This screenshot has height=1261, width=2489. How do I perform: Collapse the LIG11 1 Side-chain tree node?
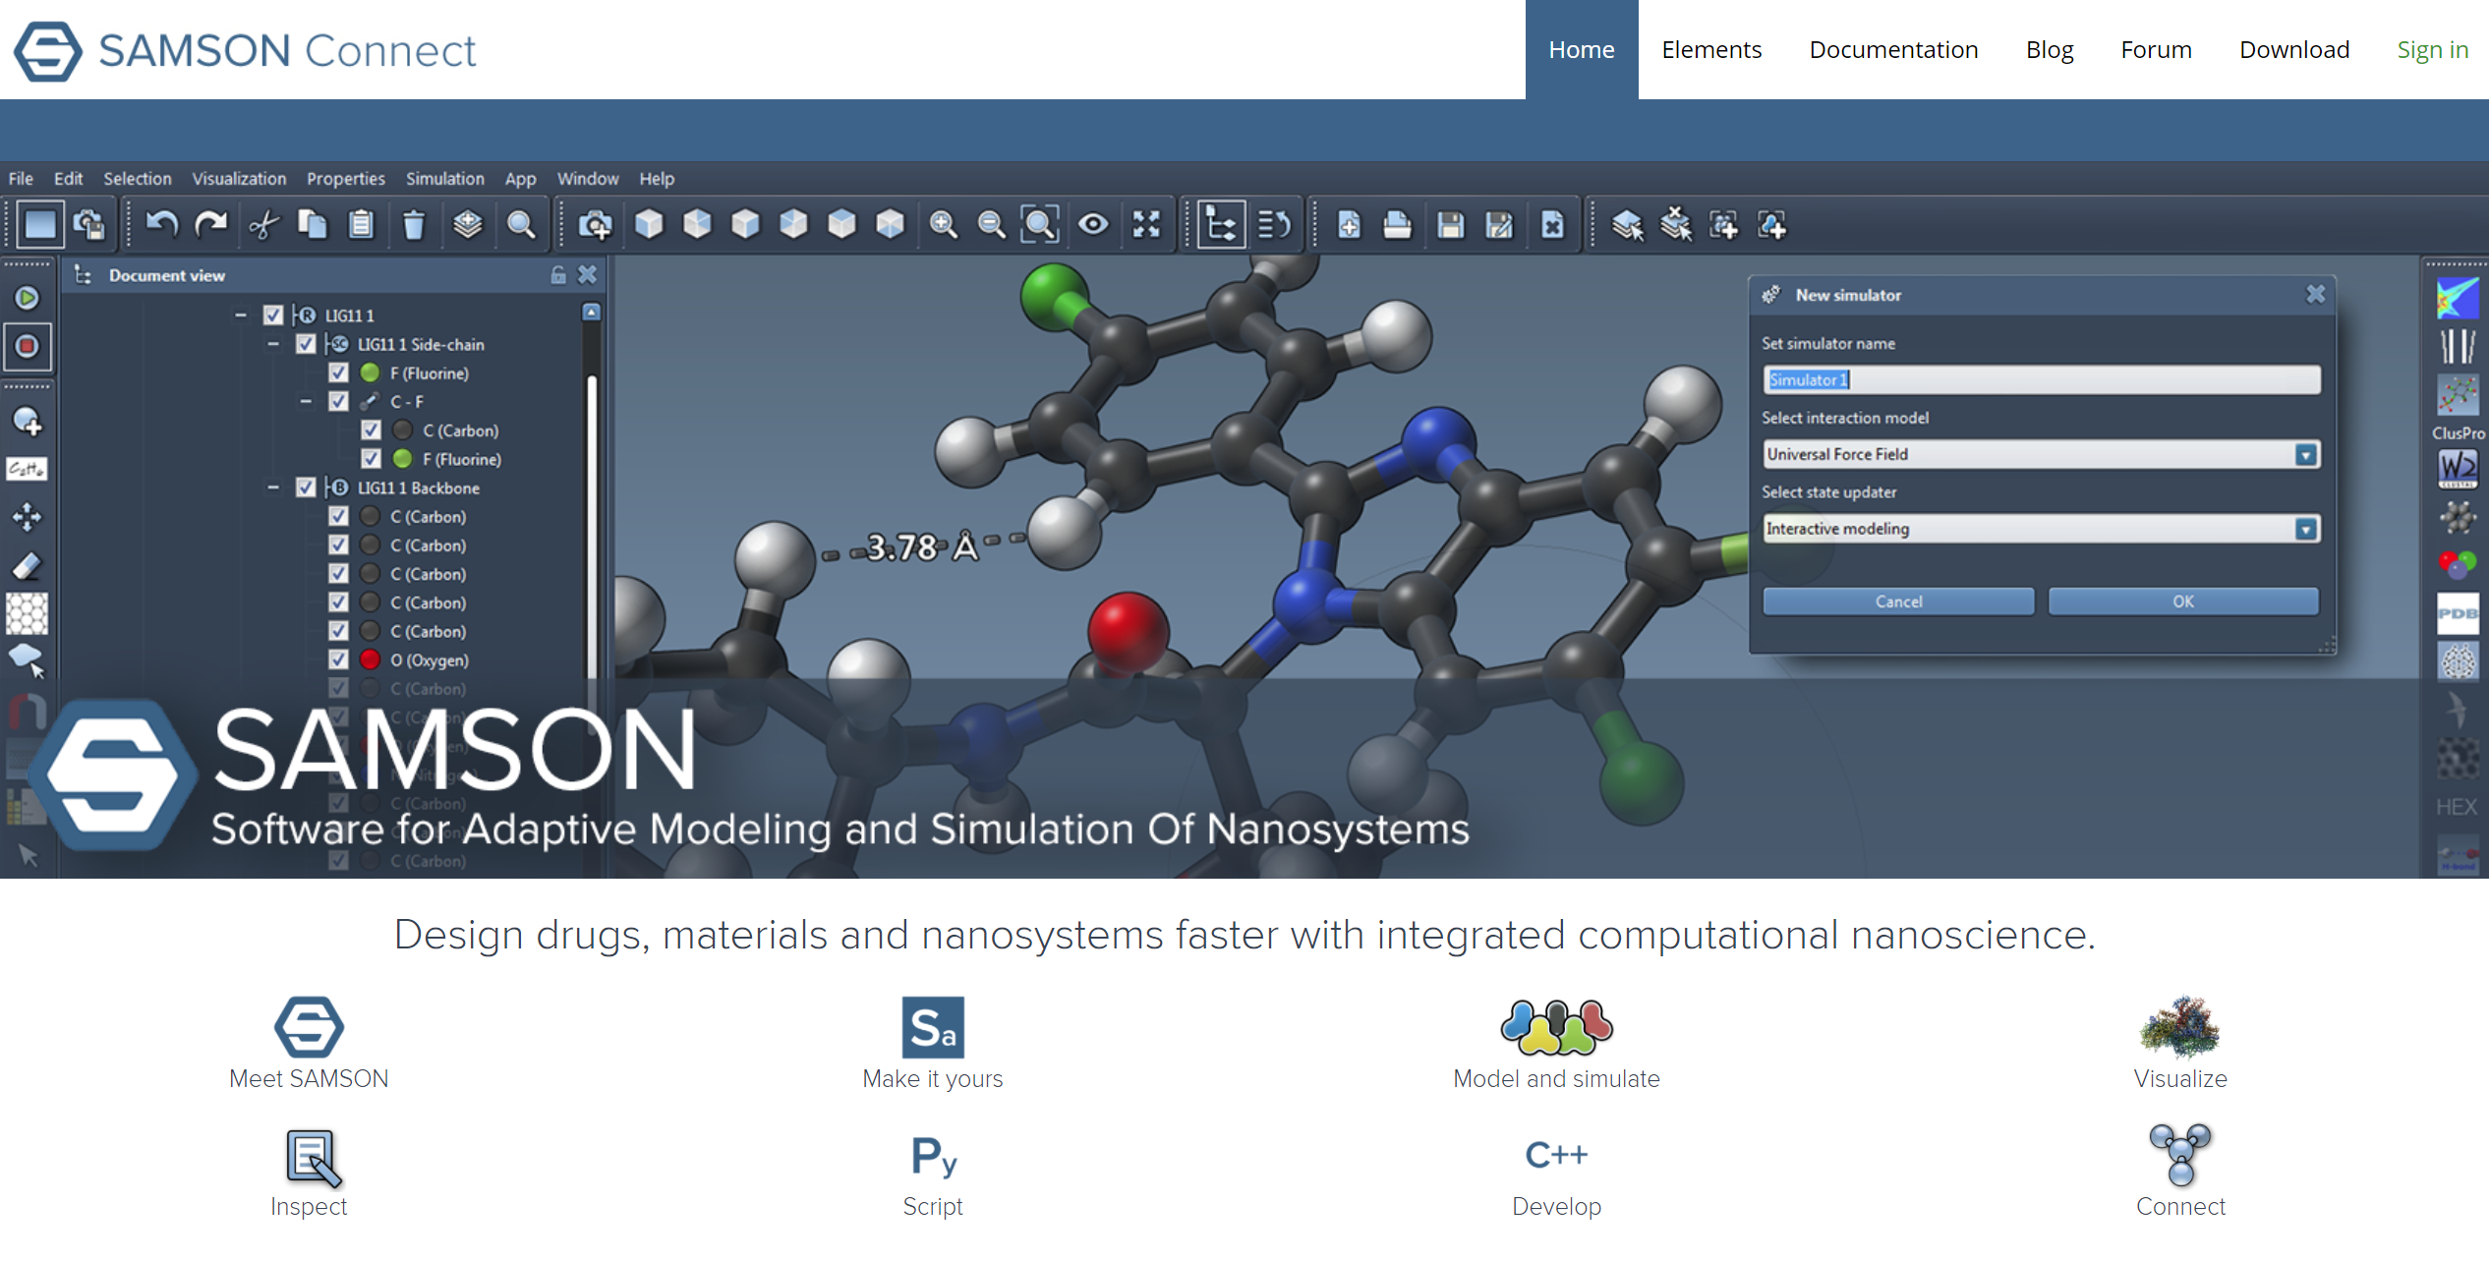pyautogui.click(x=273, y=344)
